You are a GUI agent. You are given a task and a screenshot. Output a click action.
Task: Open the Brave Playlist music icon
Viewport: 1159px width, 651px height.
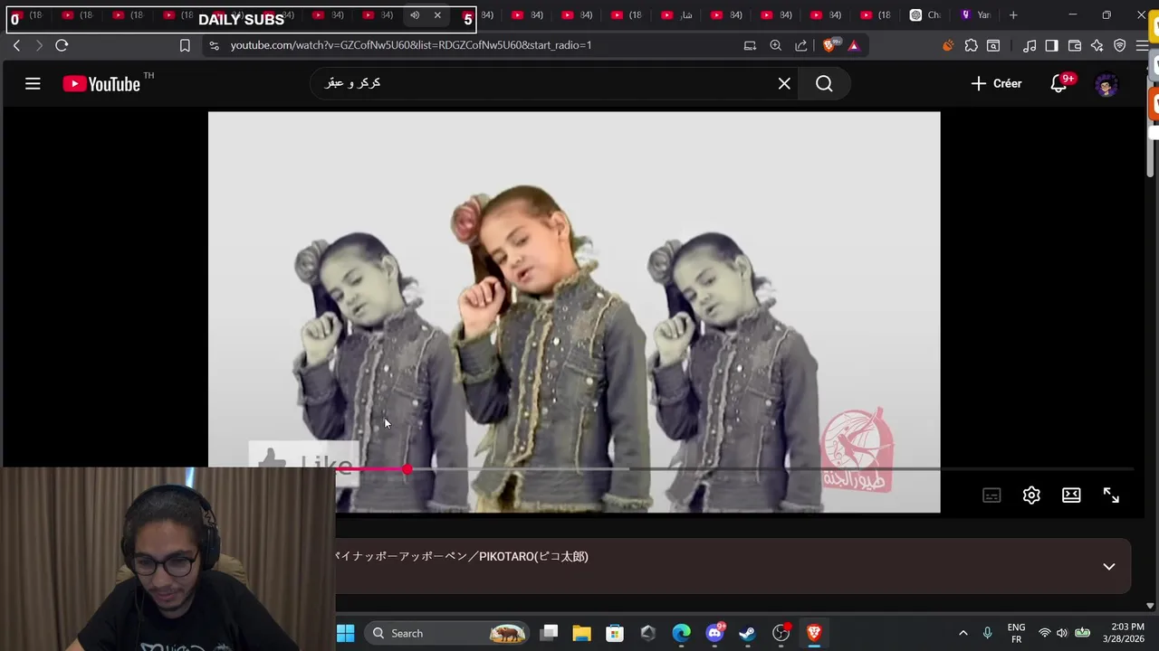[1030, 45]
